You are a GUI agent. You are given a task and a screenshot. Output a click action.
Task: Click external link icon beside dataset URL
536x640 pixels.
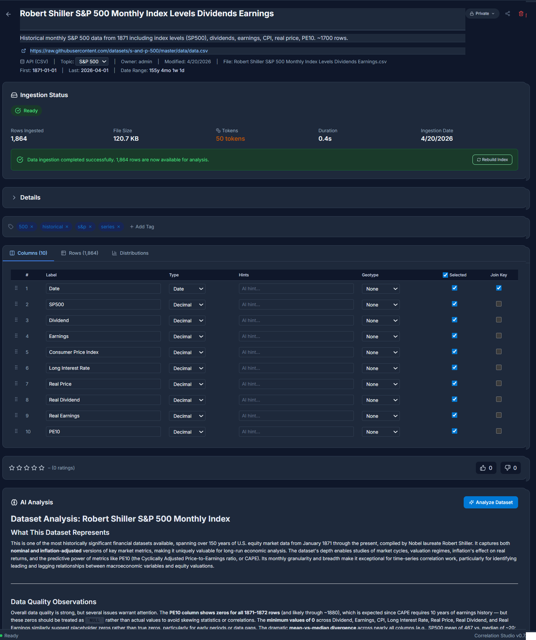coord(24,51)
